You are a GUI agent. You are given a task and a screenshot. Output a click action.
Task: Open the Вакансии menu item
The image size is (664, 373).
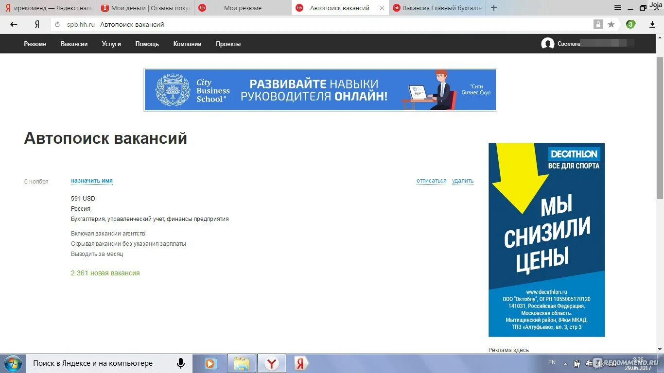pyautogui.click(x=74, y=44)
